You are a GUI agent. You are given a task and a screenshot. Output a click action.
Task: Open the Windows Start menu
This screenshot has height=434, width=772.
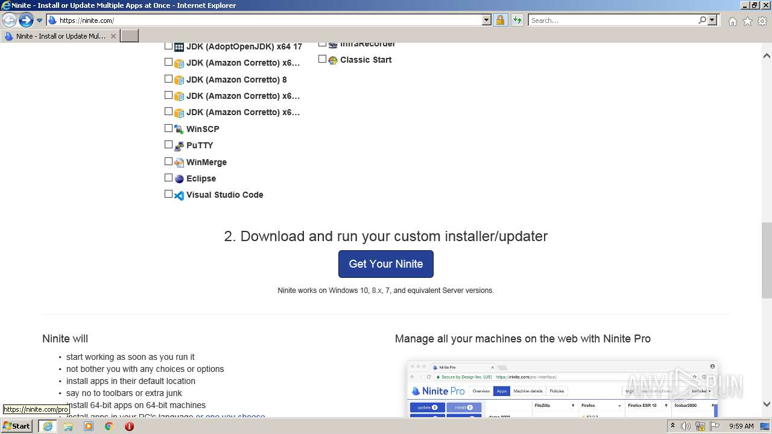pos(17,426)
